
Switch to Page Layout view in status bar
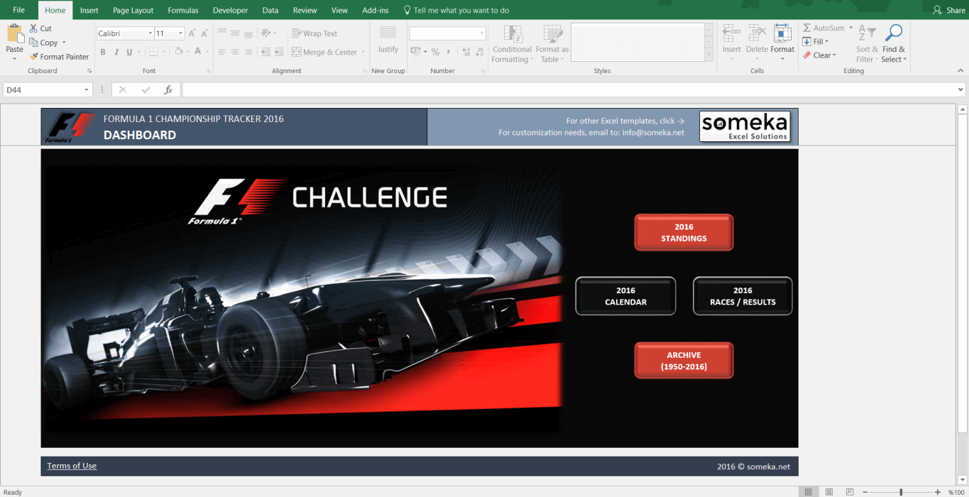tap(828, 492)
